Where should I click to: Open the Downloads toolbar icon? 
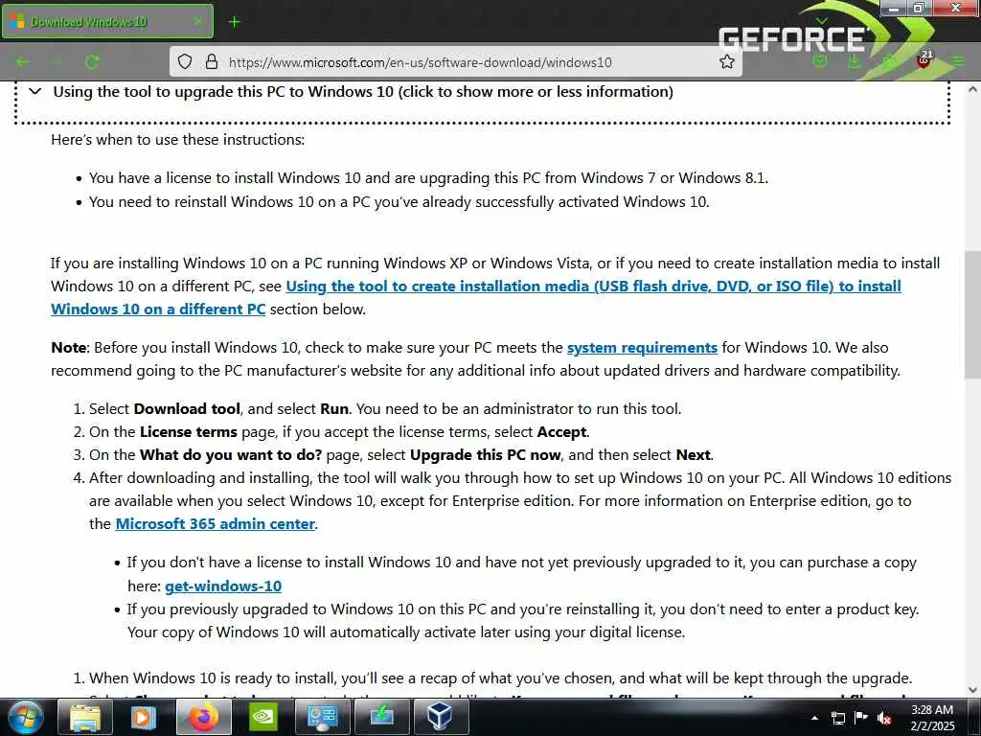[x=854, y=61]
